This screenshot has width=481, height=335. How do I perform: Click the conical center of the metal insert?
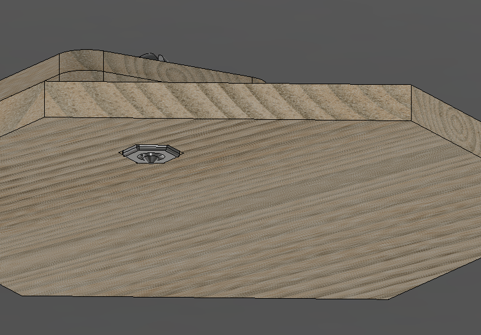pyautogui.click(x=150, y=157)
